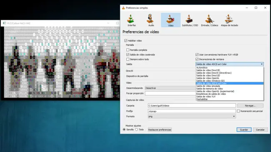The image size is (271, 152).
Task: Click the Guardar button
Action: click(244, 130)
